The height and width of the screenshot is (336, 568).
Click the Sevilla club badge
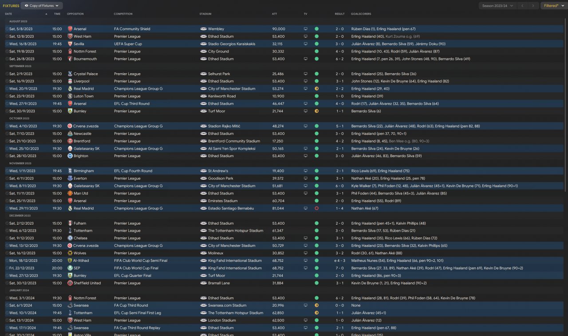pyautogui.click(x=70, y=44)
